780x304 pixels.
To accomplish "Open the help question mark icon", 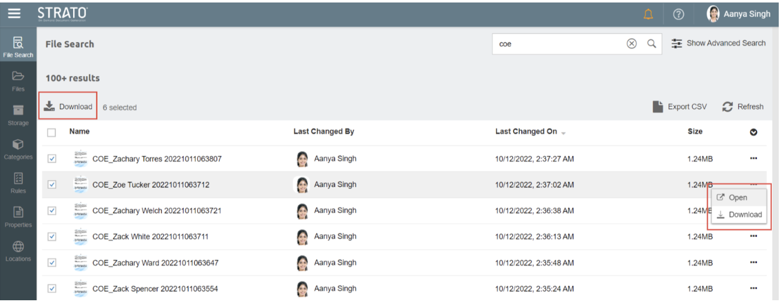I will (678, 14).
